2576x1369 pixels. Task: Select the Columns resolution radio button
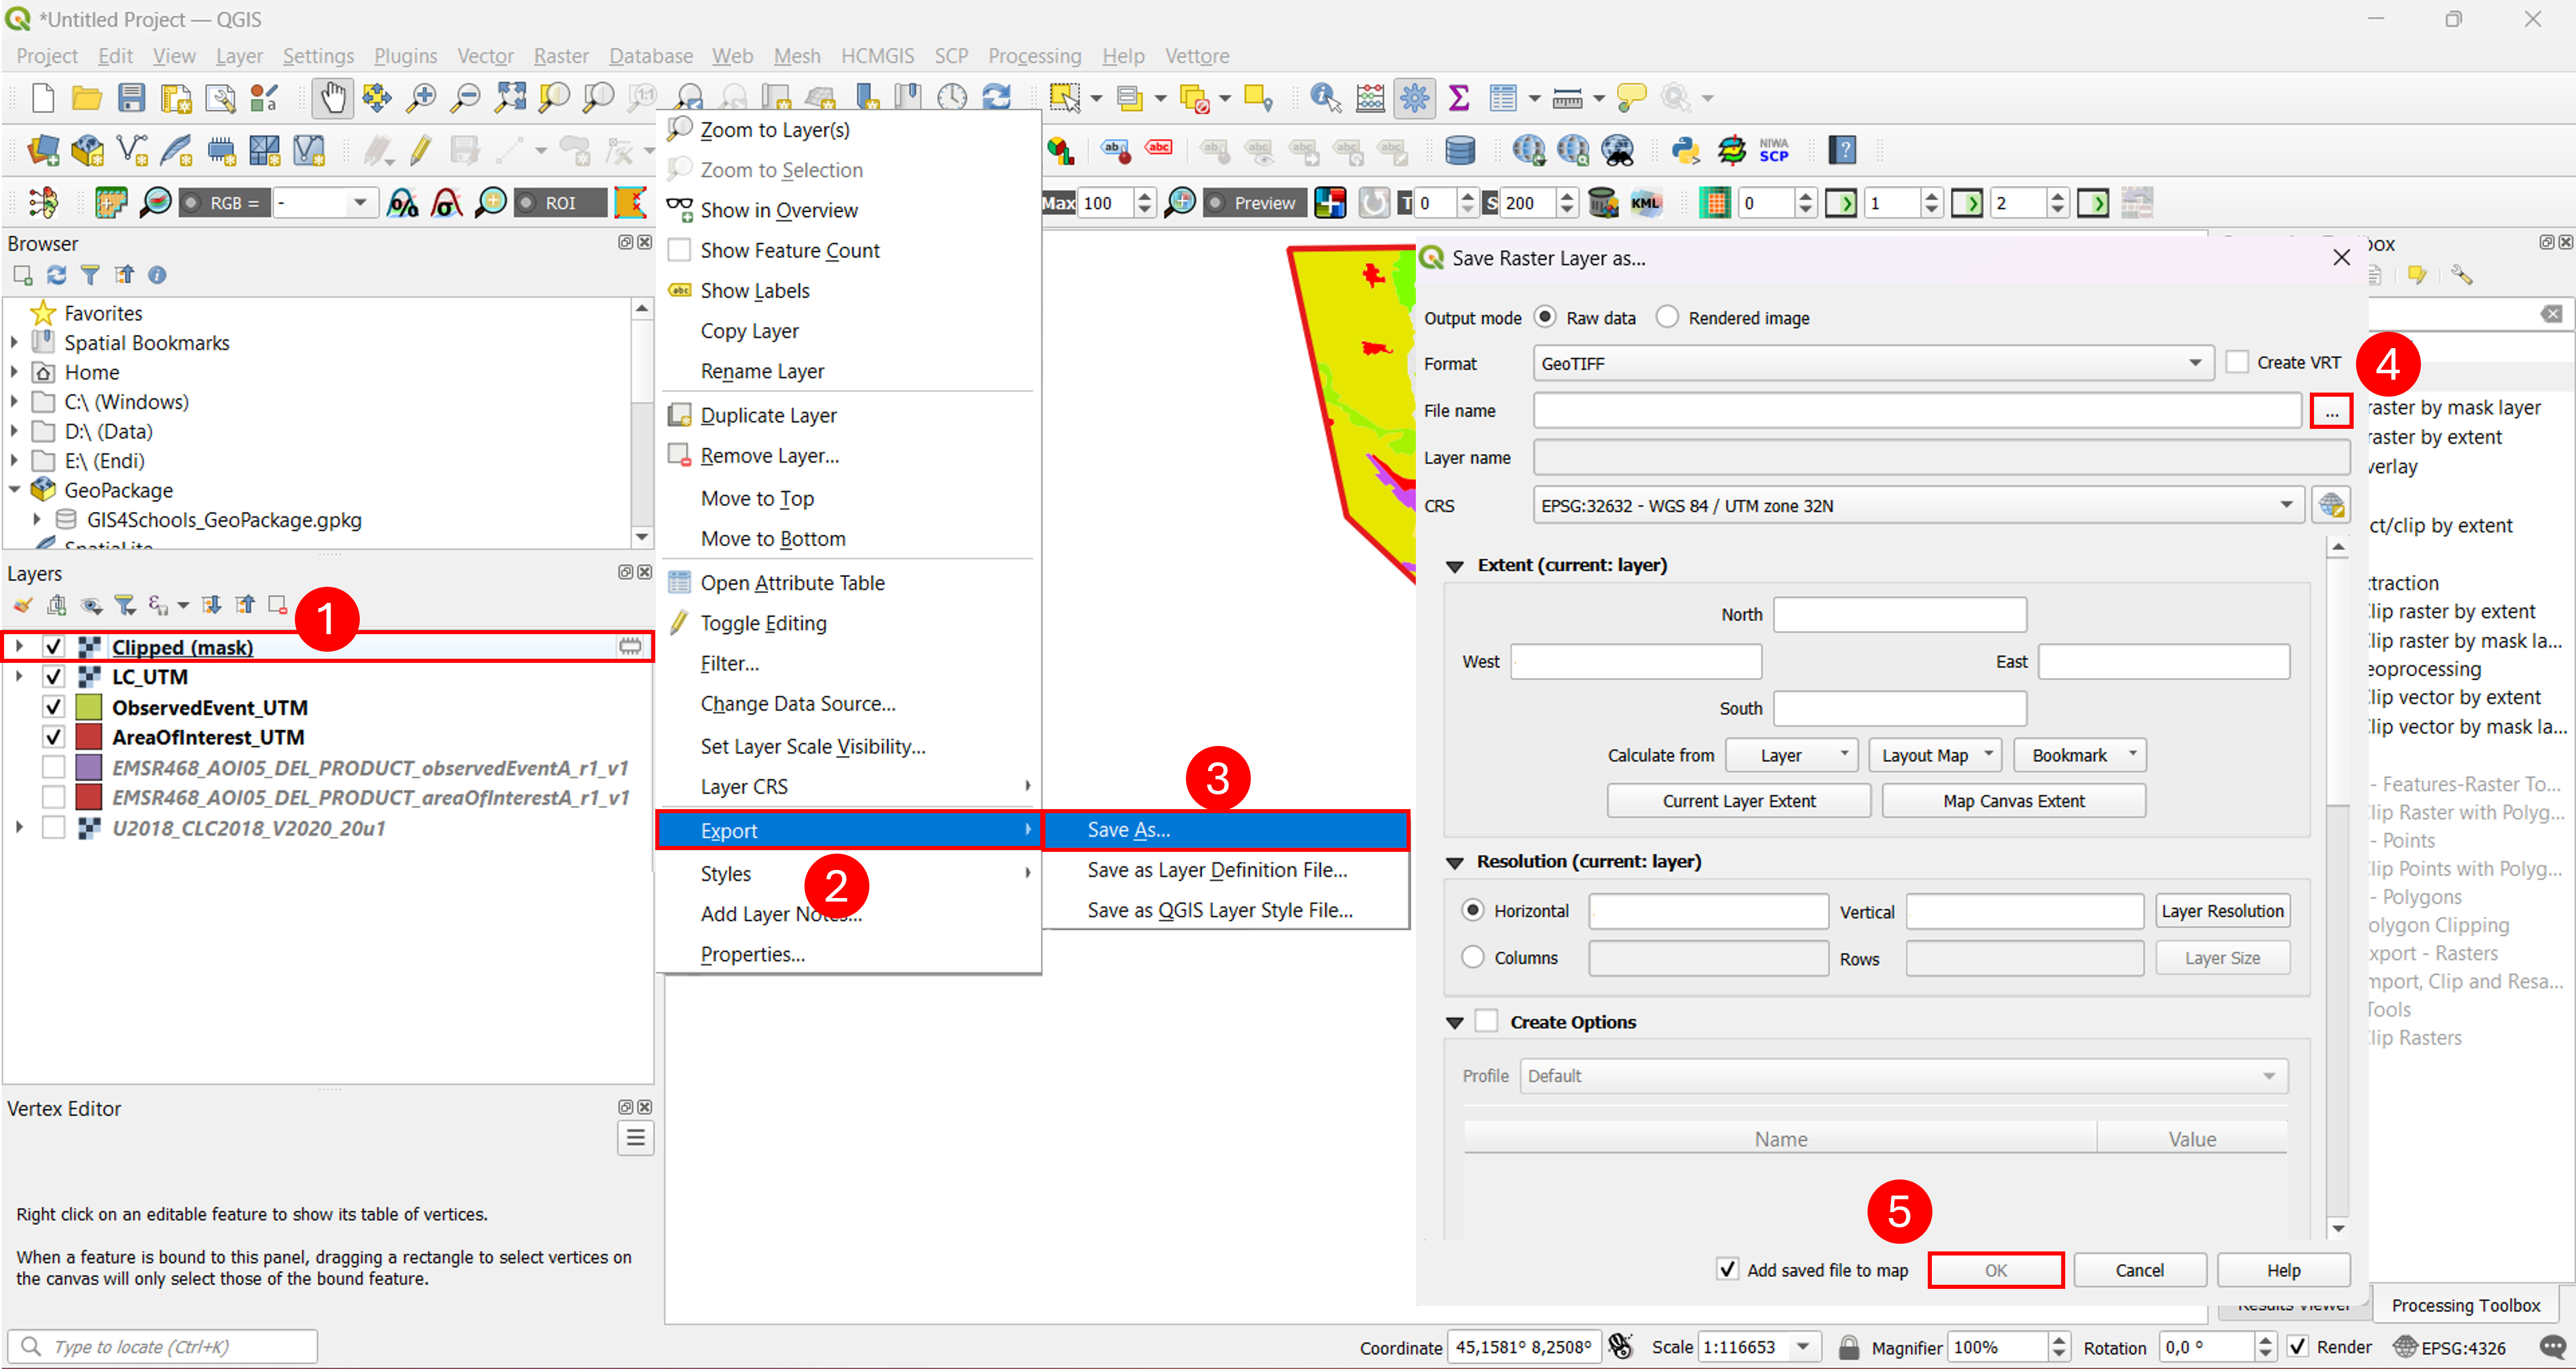tap(1473, 957)
